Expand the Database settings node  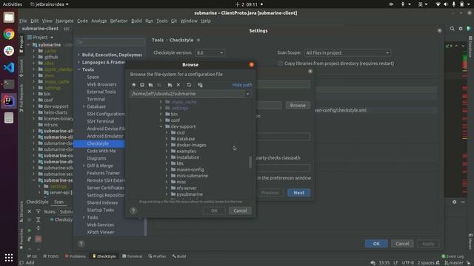[84, 106]
